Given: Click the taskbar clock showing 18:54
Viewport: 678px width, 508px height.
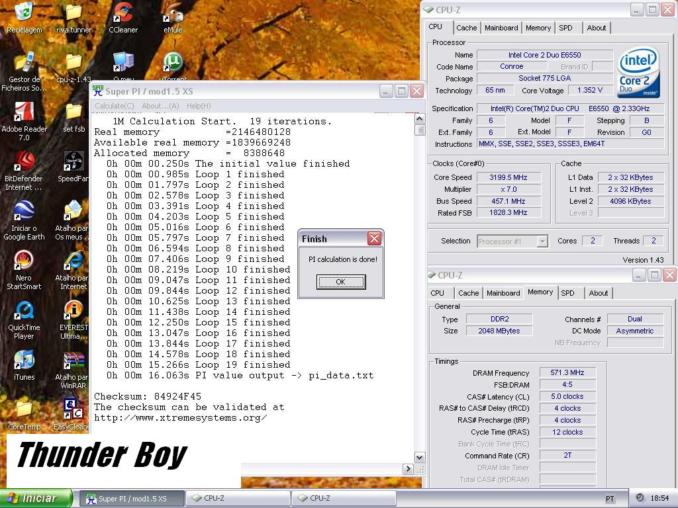Looking at the screenshot, I should (659, 499).
